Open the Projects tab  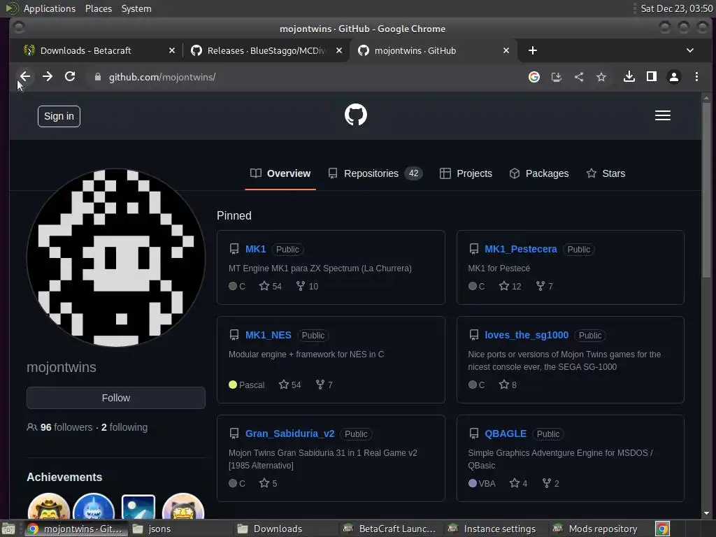pos(466,173)
